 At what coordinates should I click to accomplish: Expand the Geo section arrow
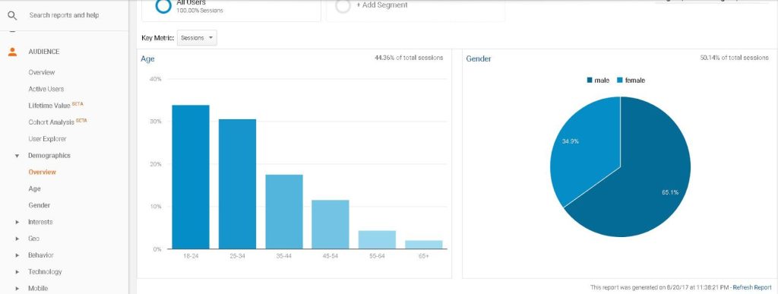tap(17, 239)
